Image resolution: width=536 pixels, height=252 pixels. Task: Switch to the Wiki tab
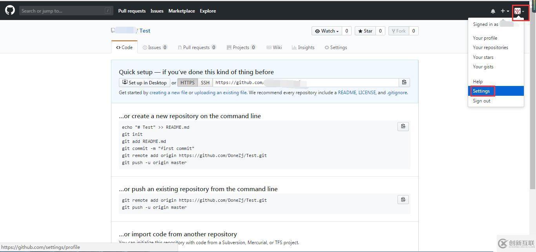click(274, 47)
